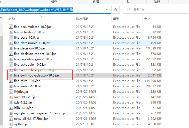Image resolution: width=189 pixels, height=128 pixels.
Task: Click the jar icon of netty-all-4.1.17.Final.jar
Action: pyautogui.click(x=11, y=118)
